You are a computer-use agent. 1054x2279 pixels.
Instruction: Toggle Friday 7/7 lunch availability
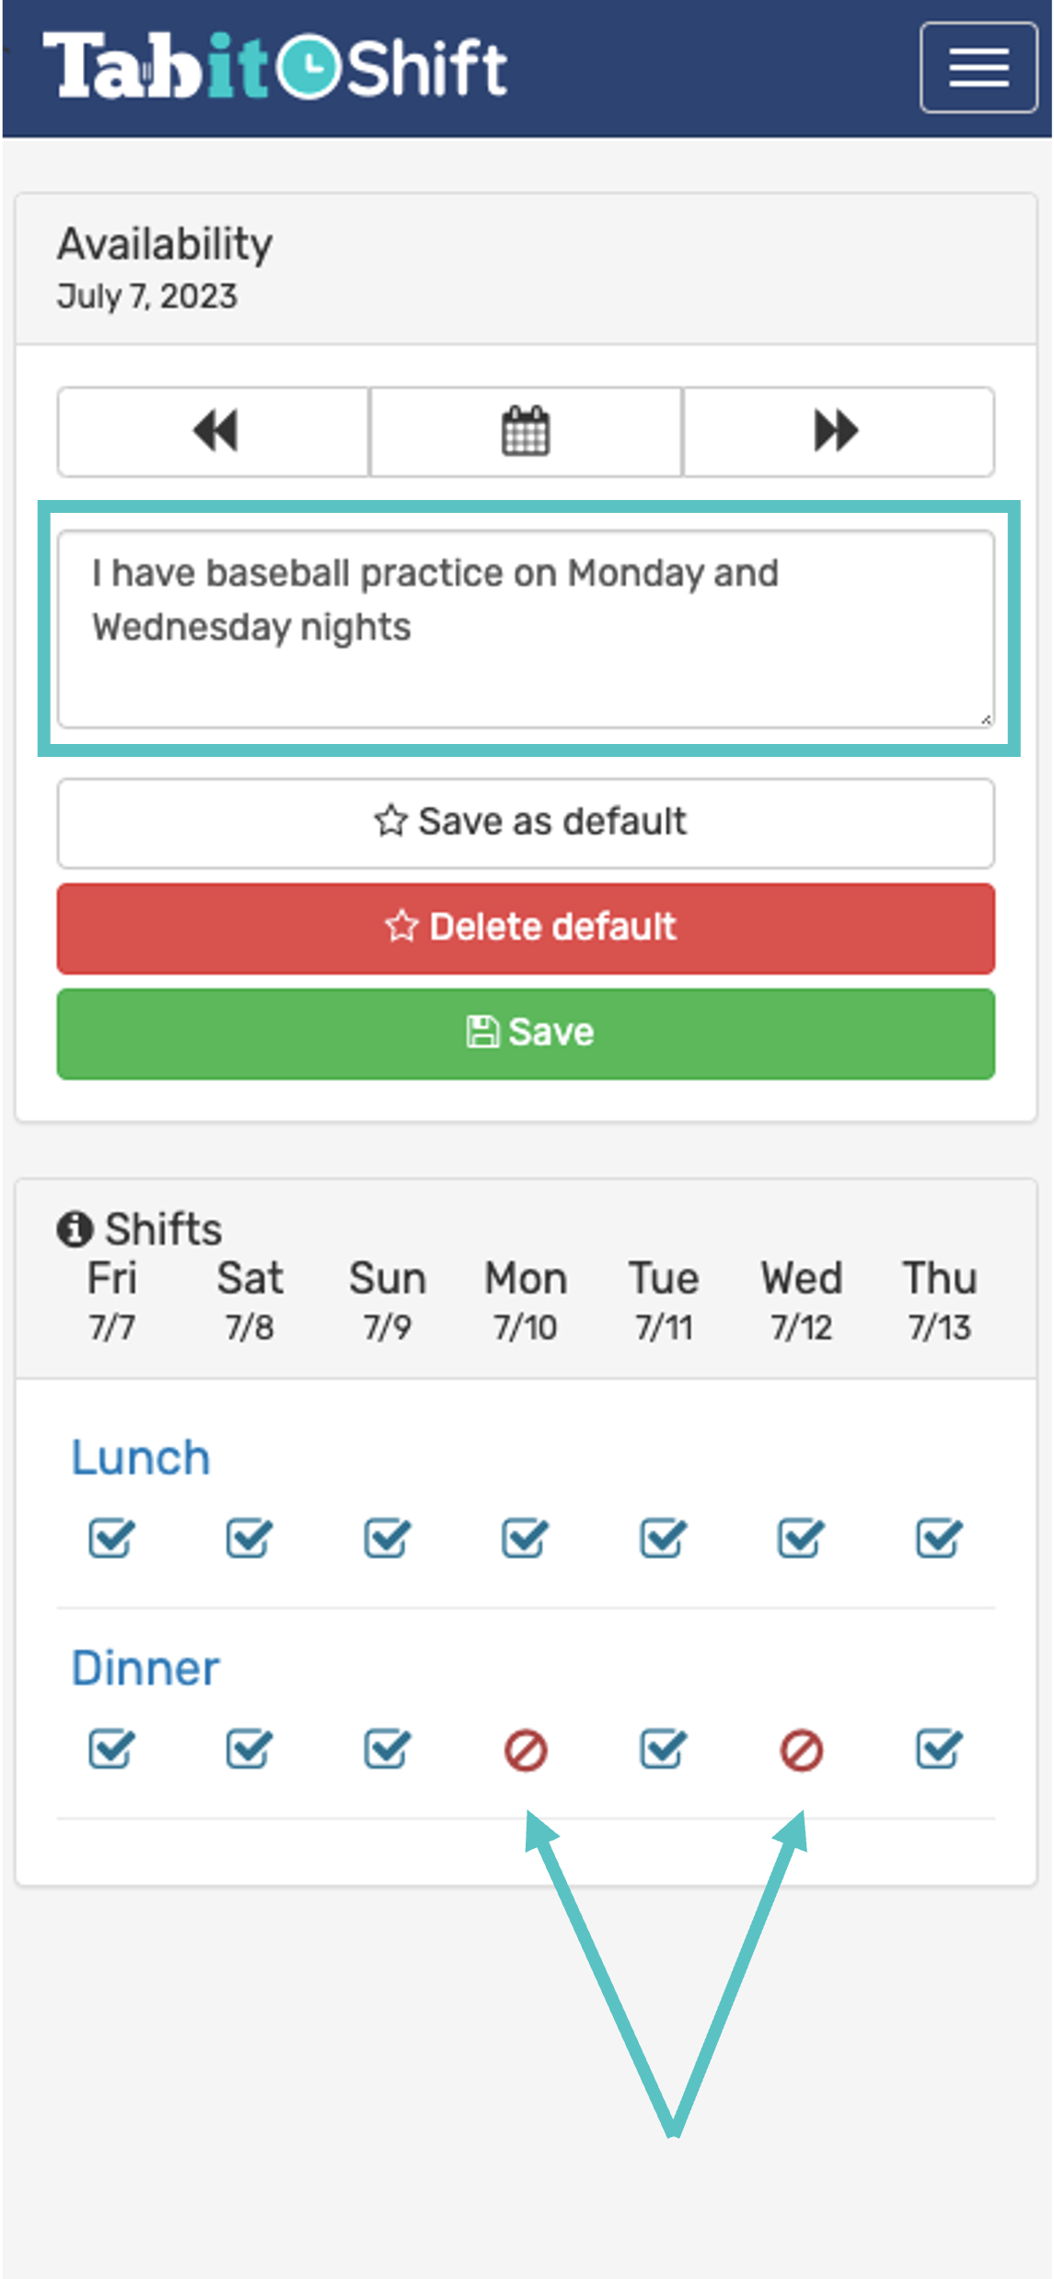point(111,1538)
